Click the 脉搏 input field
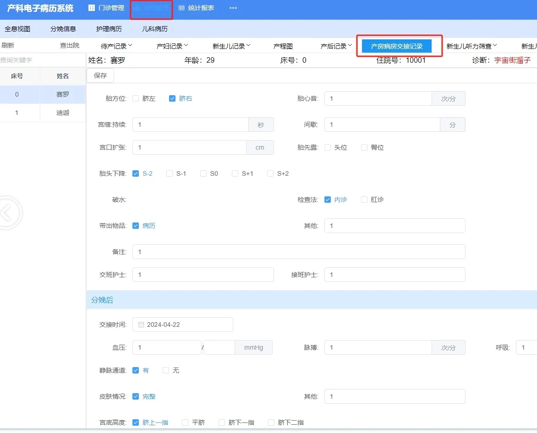 [x=378, y=347]
